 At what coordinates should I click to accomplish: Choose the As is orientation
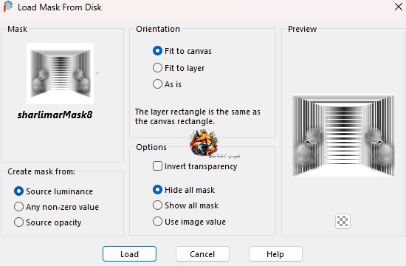point(167,84)
